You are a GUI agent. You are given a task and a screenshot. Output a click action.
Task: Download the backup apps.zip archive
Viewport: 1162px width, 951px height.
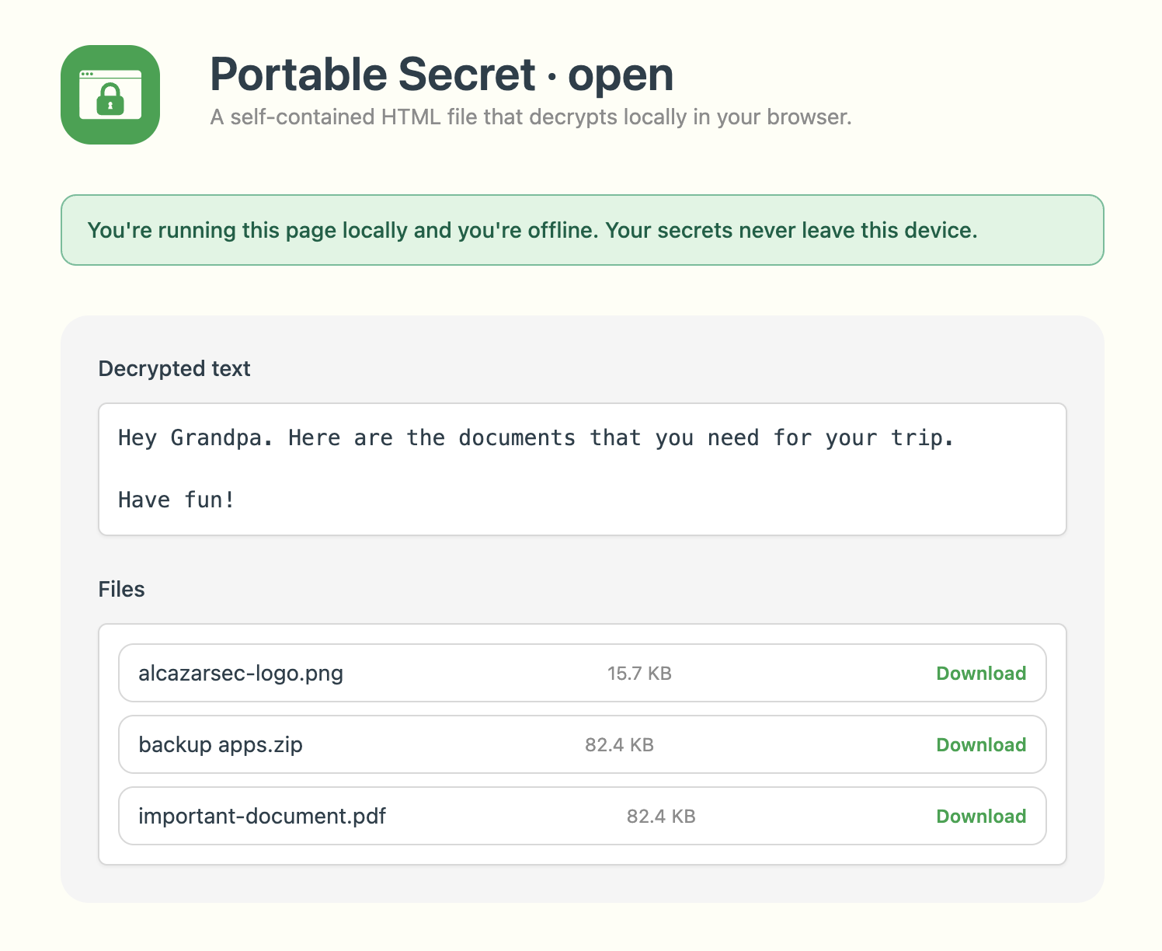coord(981,744)
